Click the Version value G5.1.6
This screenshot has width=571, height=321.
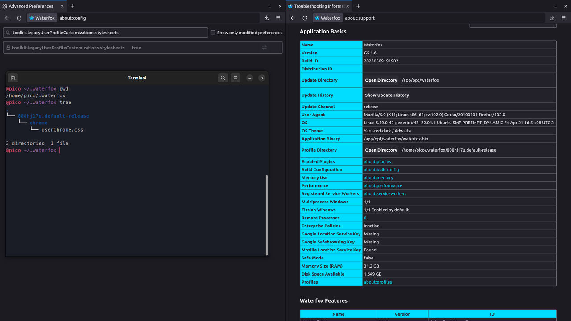coord(370,53)
